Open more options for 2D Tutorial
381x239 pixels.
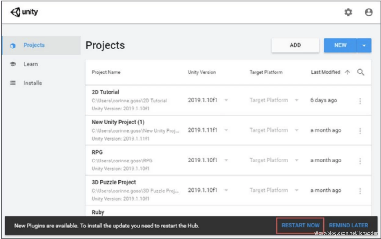click(x=360, y=101)
